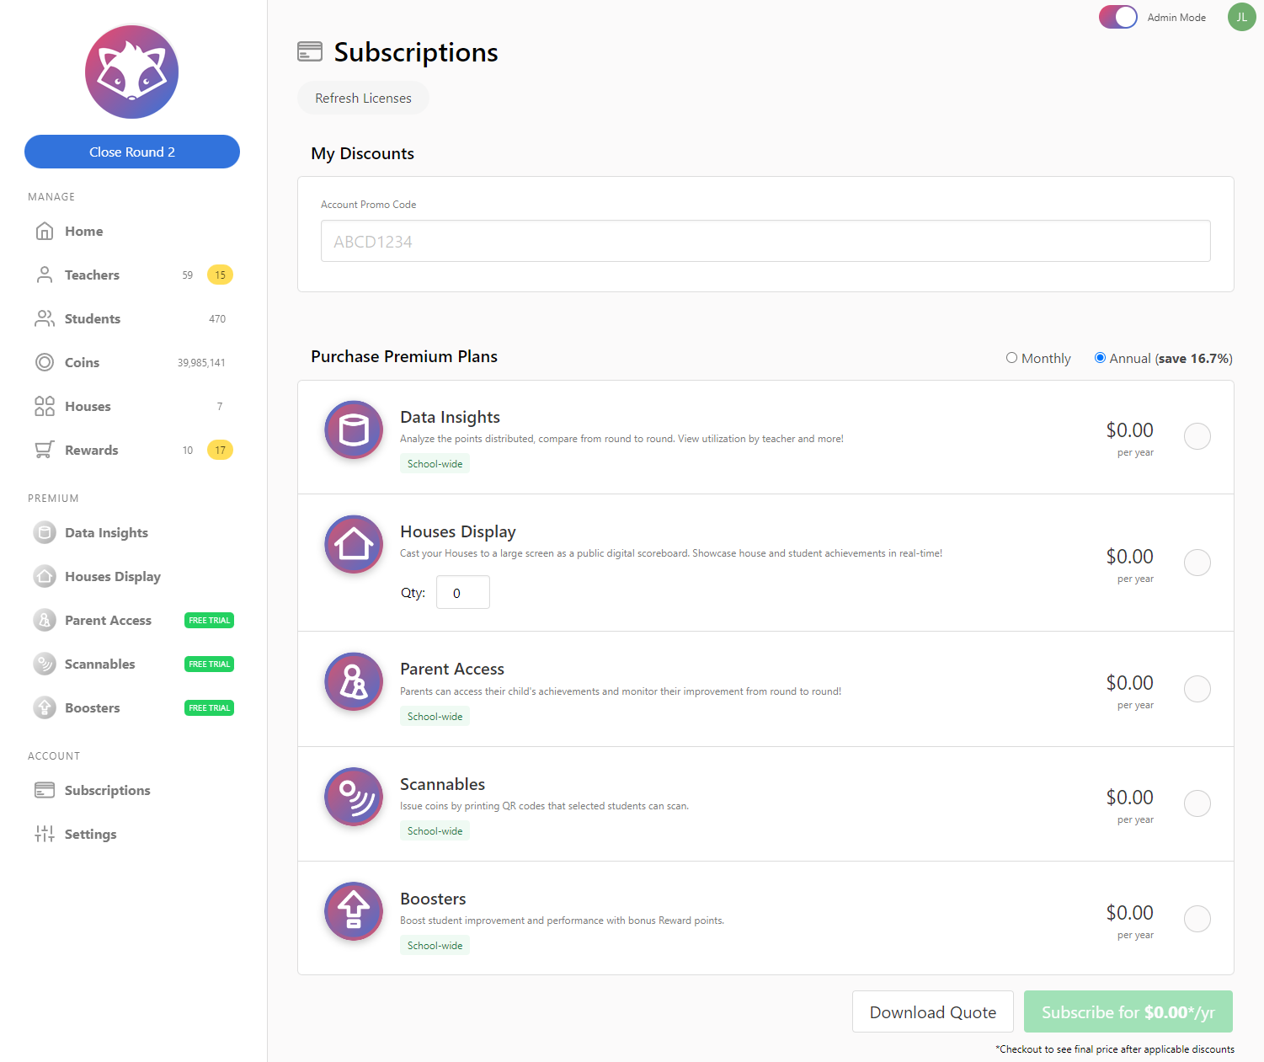Open the JL user avatar menu
This screenshot has width=1264, height=1062.
(1241, 17)
